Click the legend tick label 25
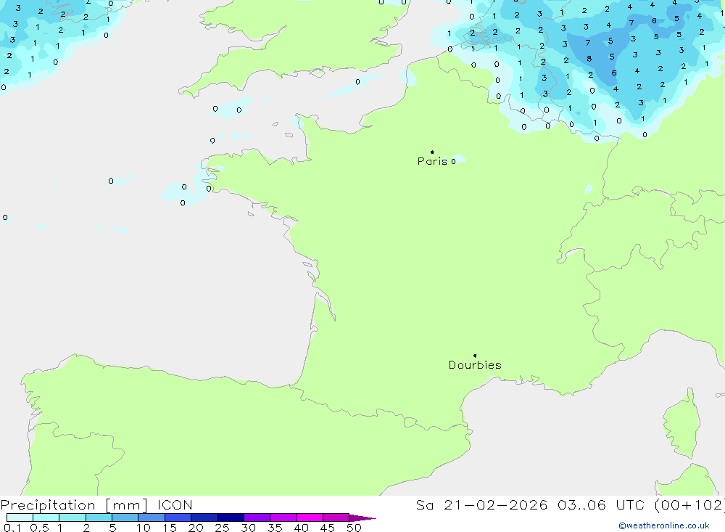This screenshot has width=725, height=532. [222, 528]
